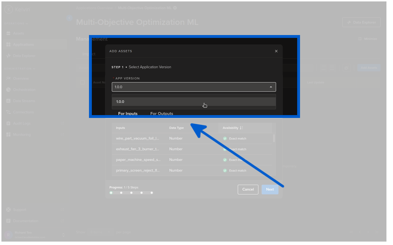Click the Applications sidebar icon
This screenshot has width=393, height=245.
tap(8, 44)
